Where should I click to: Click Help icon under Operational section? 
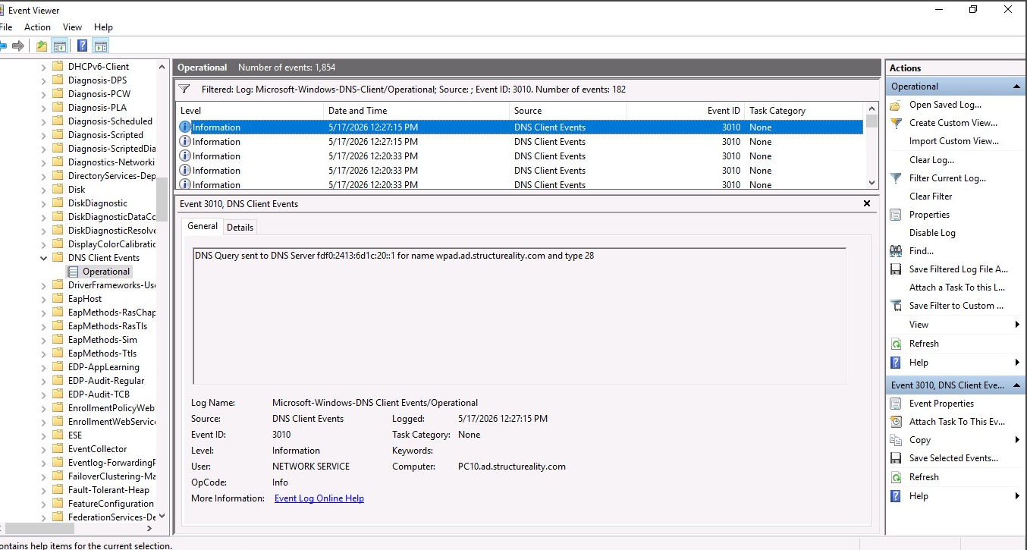pyautogui.click(x=896, y=363)
